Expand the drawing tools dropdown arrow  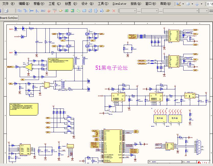pos(183,4)
